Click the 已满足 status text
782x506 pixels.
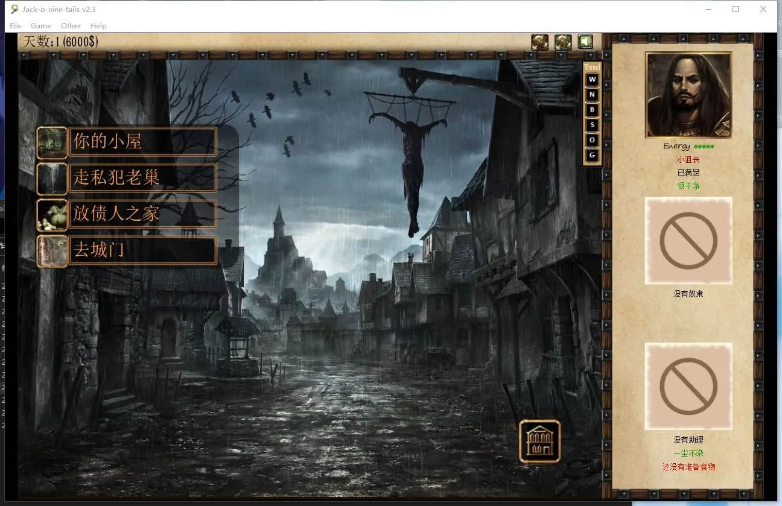(688, 173)
